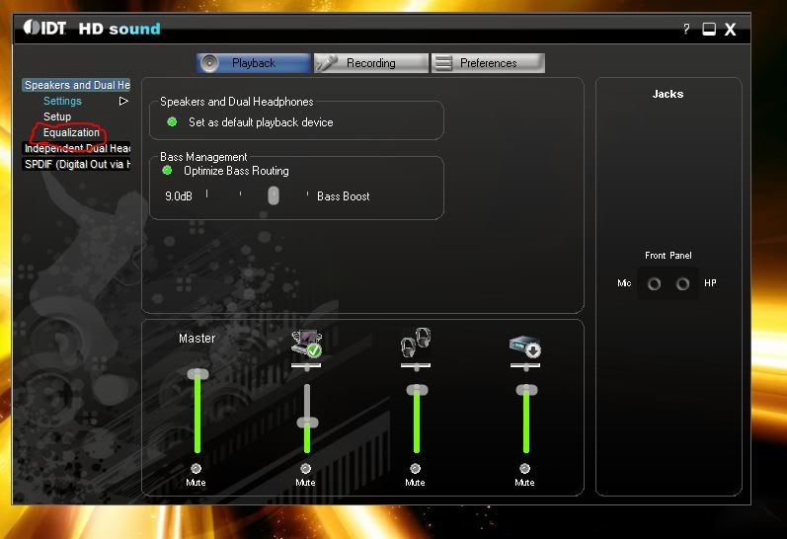Viewport: 787px width, 539px height.
Task: Open the Preferences tab
Action: tap(488, 63)
